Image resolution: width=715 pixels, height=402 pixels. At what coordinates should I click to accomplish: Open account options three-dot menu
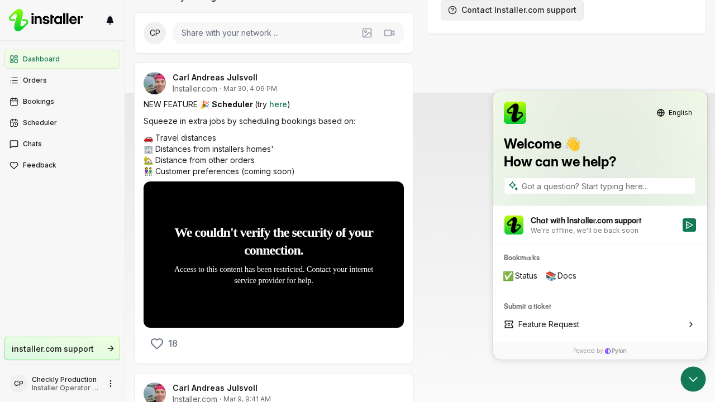(111, 384)
